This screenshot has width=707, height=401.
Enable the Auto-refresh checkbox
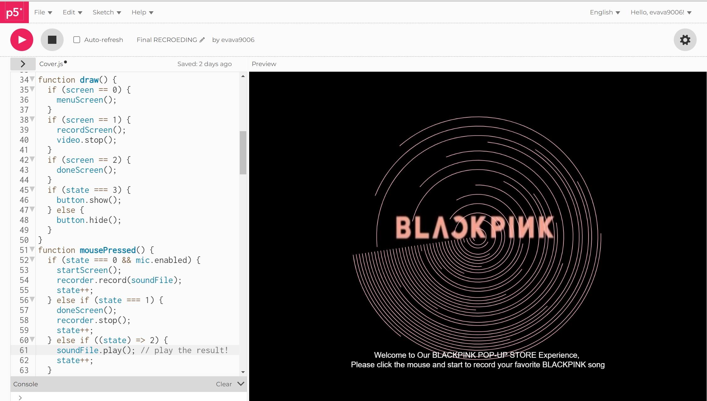pyautogui.click(x=77, y=40)
